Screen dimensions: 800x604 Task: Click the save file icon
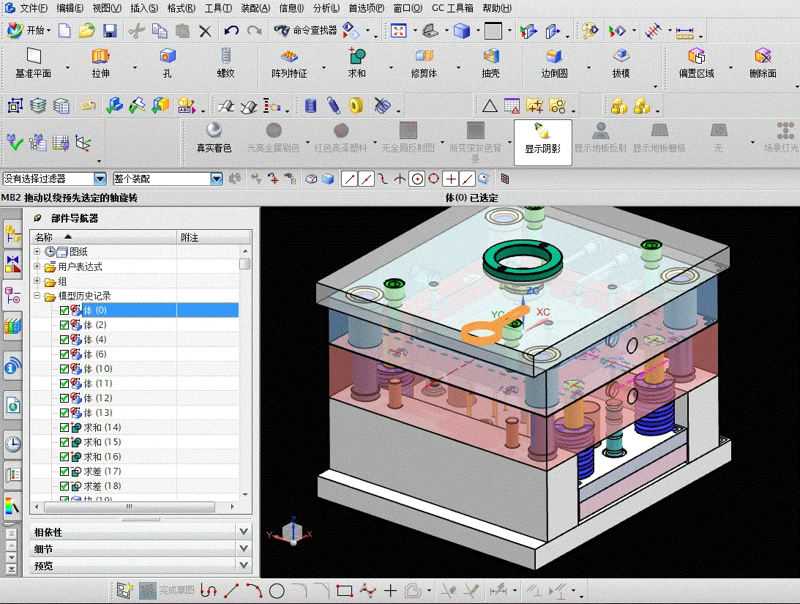(110, 31)
